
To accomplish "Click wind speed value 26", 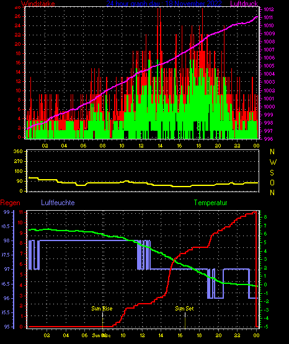I will click(18, 17).
